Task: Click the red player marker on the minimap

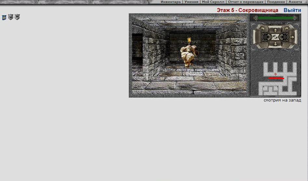Action: (275, 74)
